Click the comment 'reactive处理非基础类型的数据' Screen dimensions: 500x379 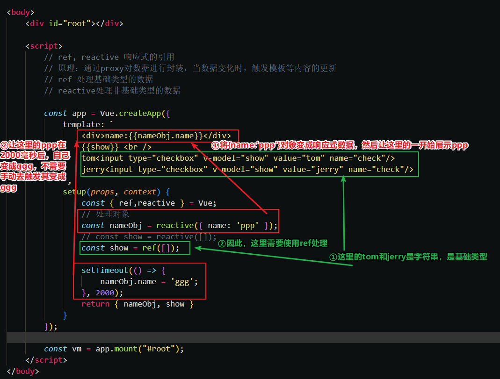click(x=112, y=91)
